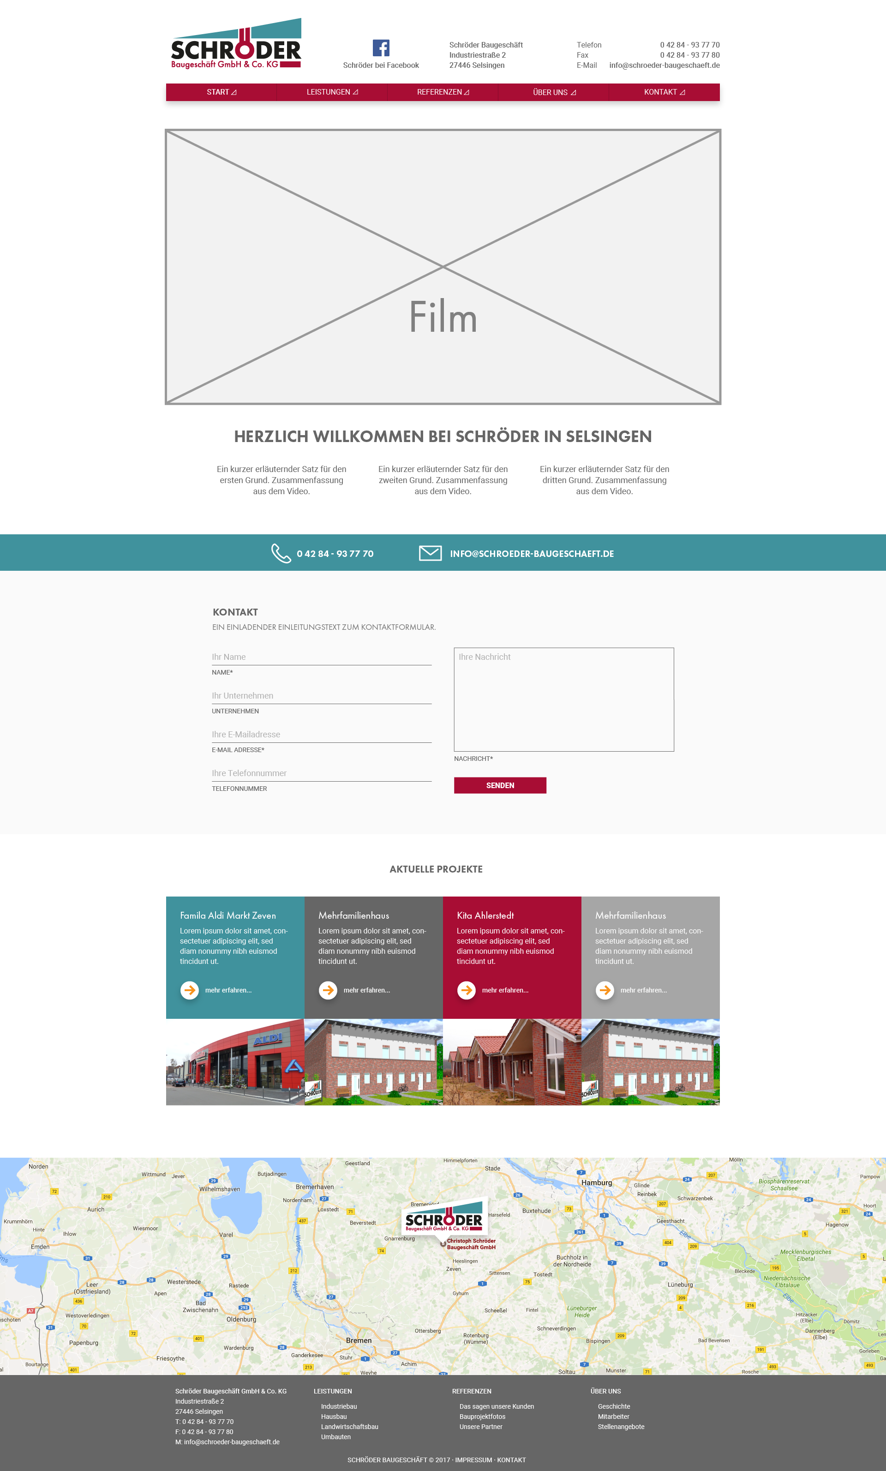Click the phone icon in teal bar
Image resolution: width=886 pixels, height=1471 pixels.
coord(281,553)
